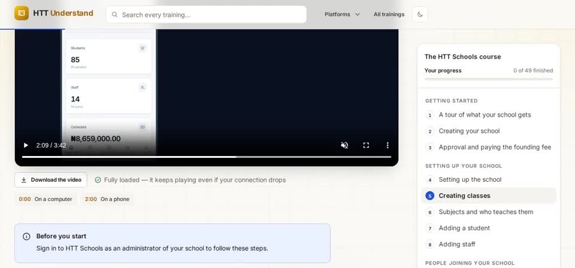Open lesson A tour of what your school gets

tap(489, 115)
